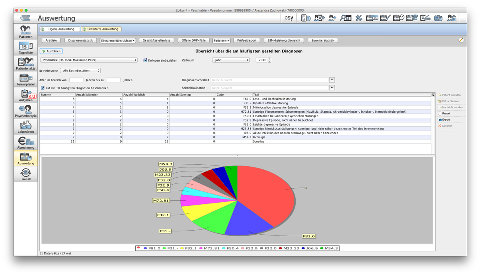Image resolution: width=480 pixels, height=275 pixels.
Task: Open the Zeitraum Jahr dropdown
Action: [231, 60]
